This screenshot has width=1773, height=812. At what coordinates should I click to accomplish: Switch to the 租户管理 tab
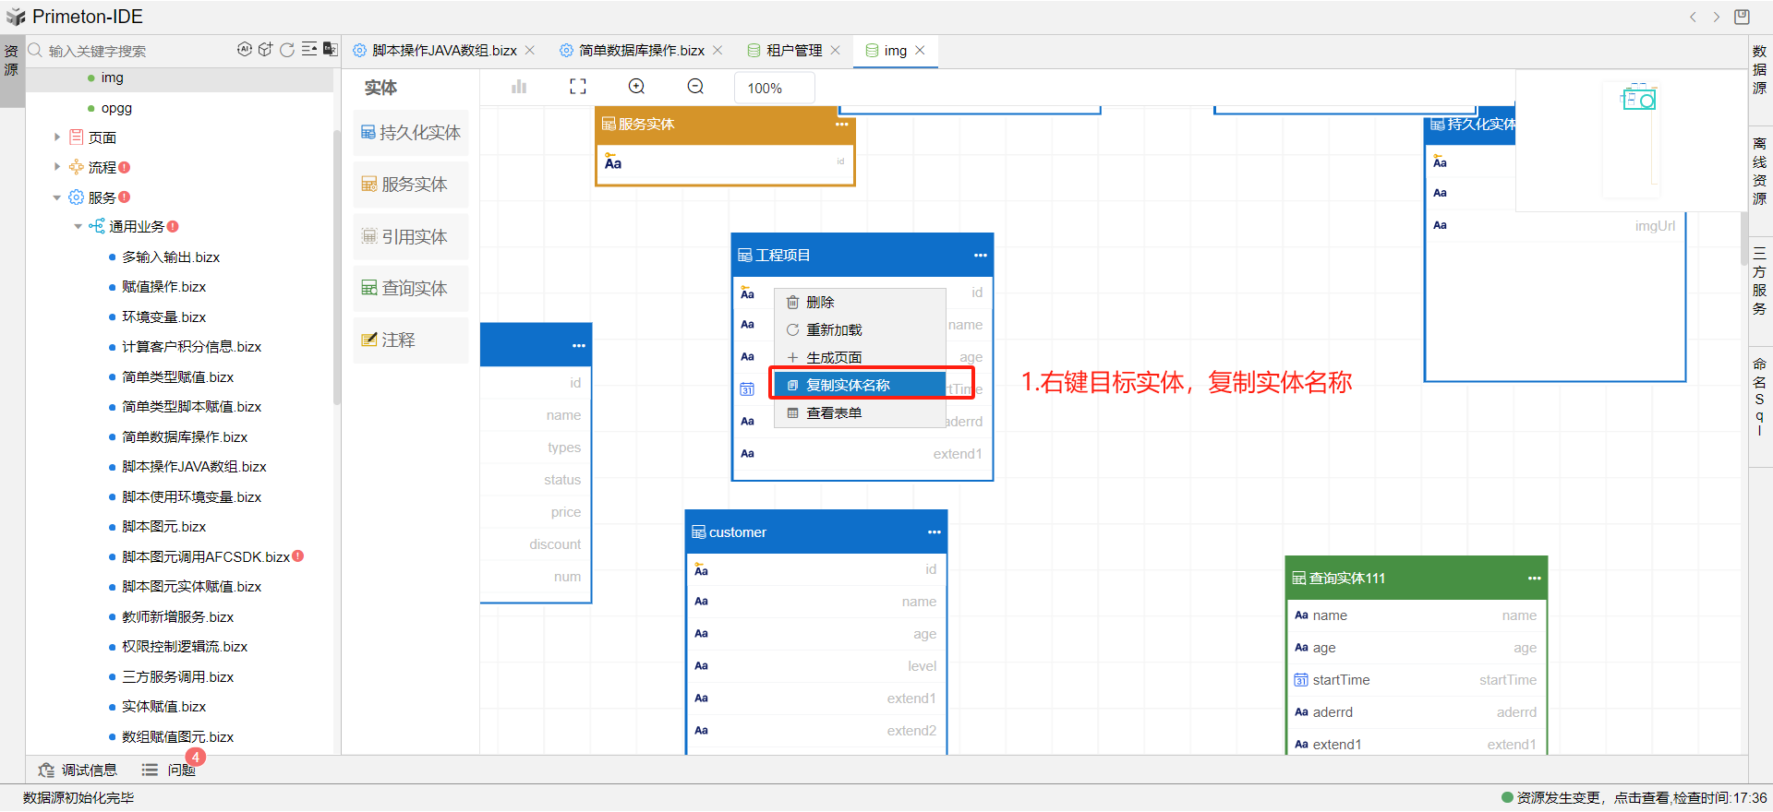pos(793,51)
